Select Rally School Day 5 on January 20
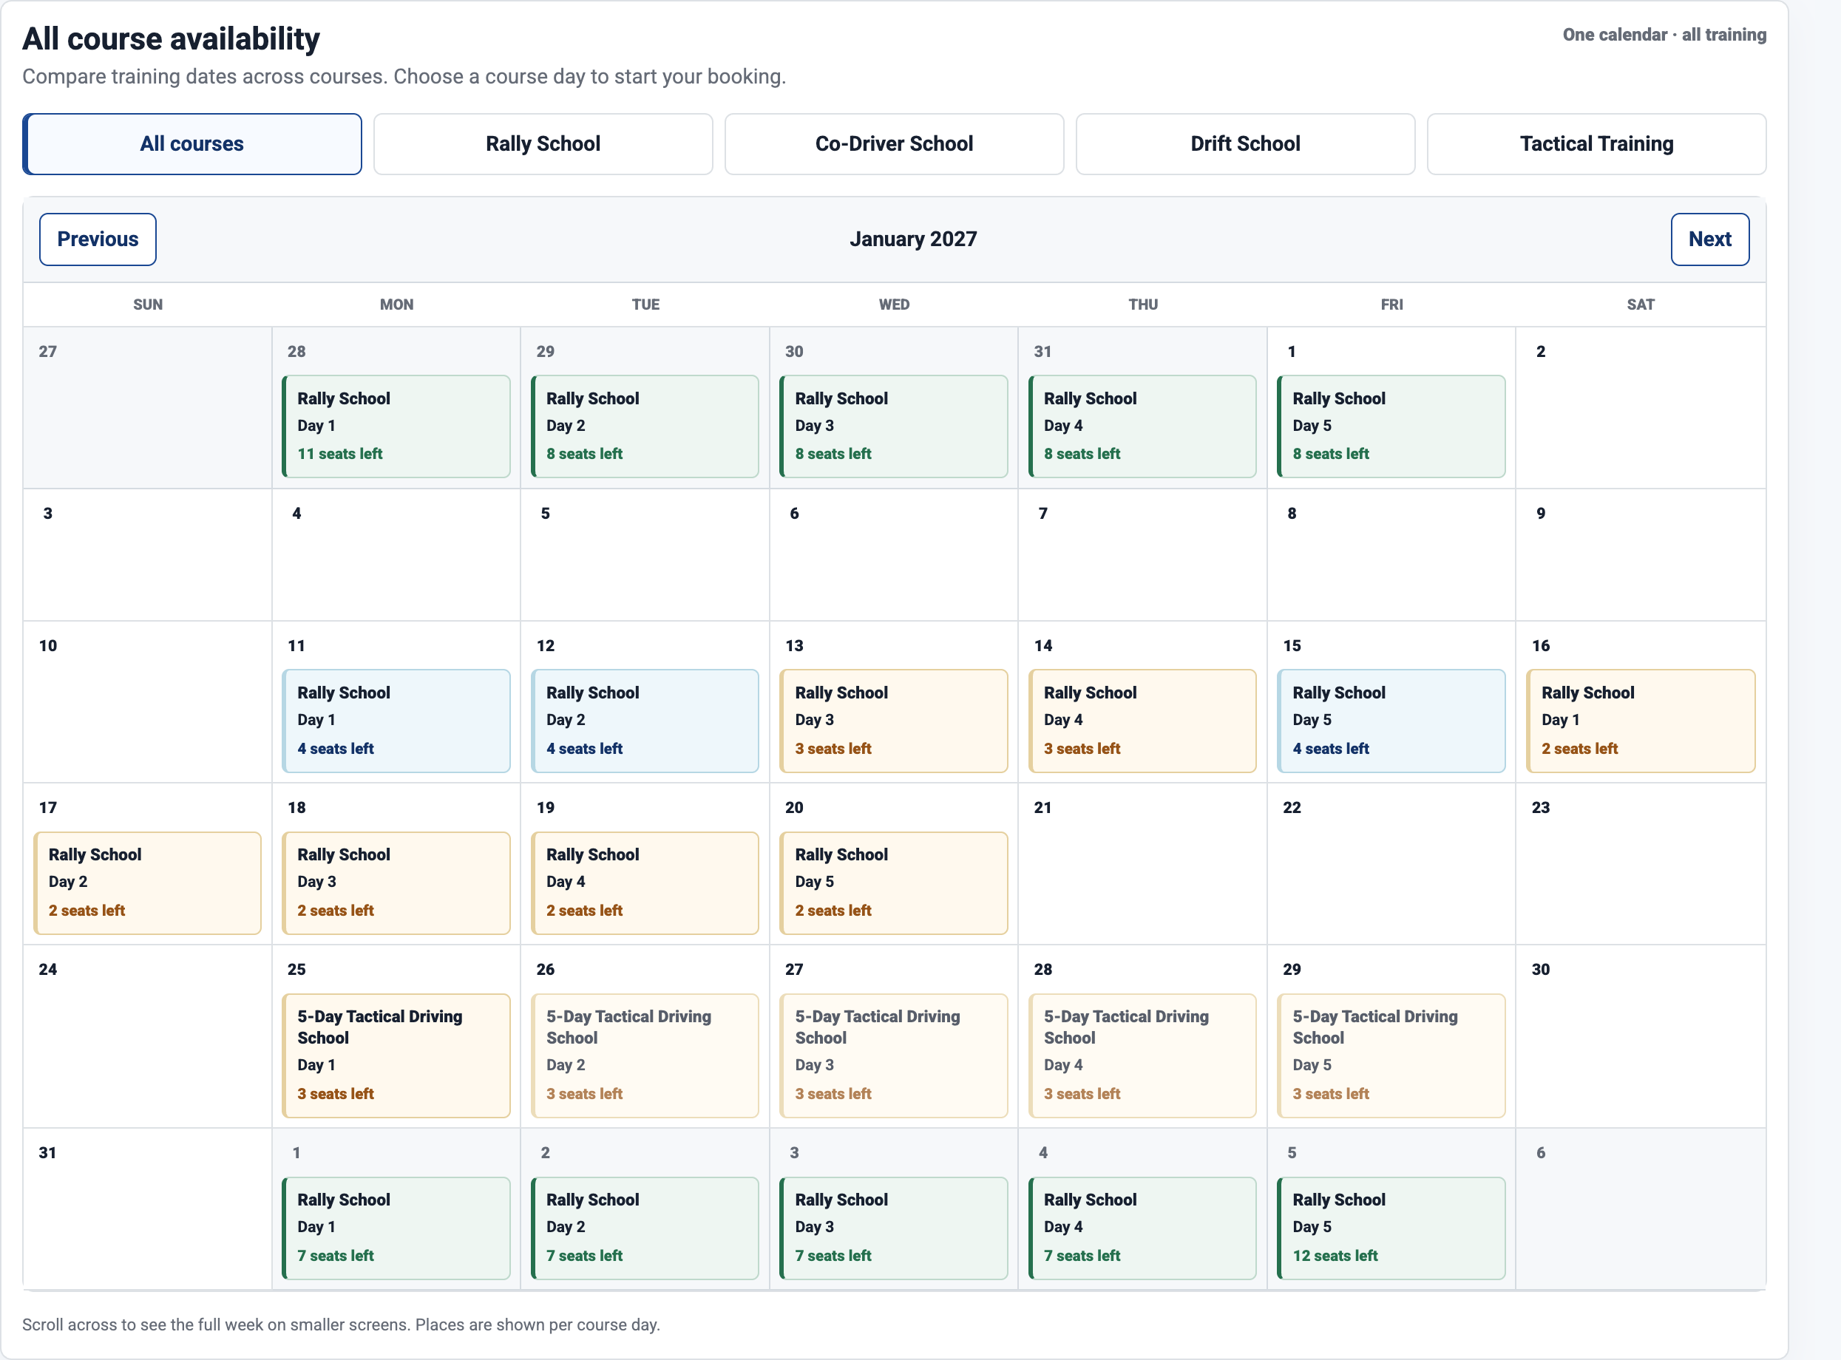The image size is (1841, 1360). click(894, 883)
